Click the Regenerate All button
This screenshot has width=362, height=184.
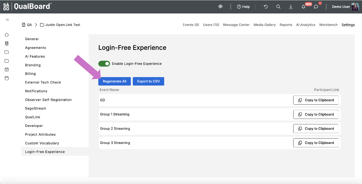point(115,81)
